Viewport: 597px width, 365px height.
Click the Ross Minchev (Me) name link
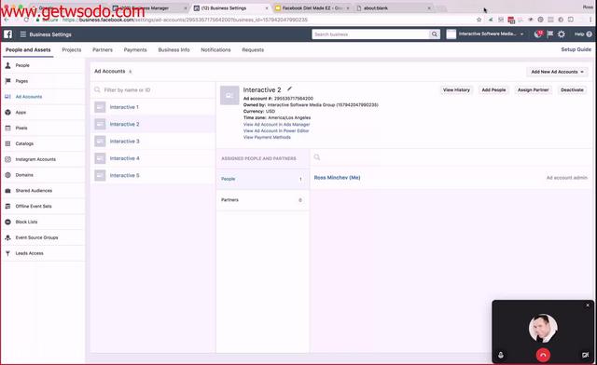click(x=337, y=178)
